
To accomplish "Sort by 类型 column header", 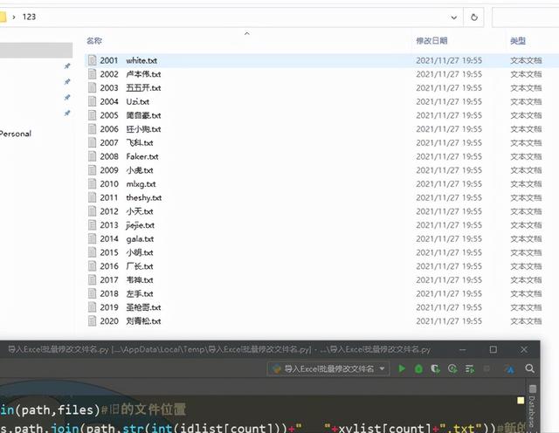I will click(518, 41).
